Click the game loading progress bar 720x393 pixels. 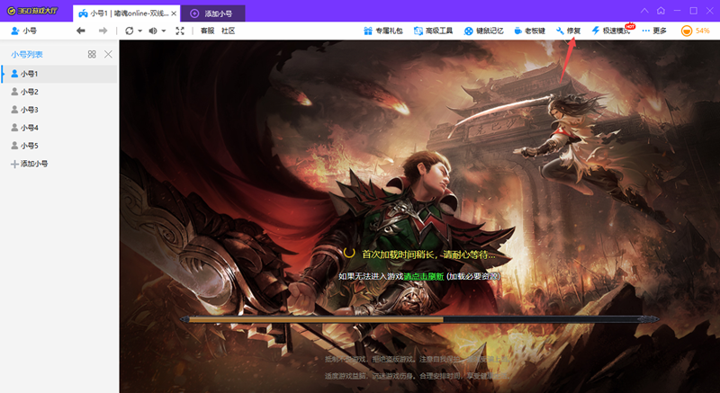pyautogui.click(x=419, y=319)
